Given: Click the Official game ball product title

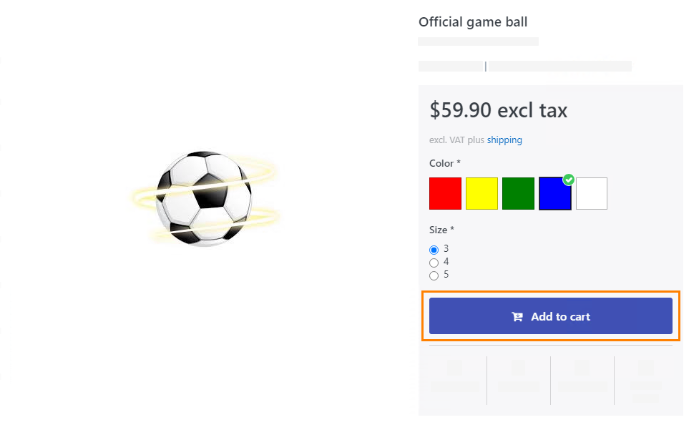Looking at the screenshot, I should pos(473,21).
